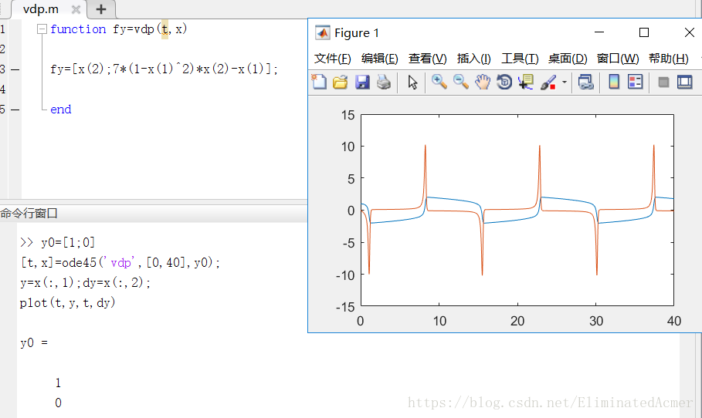Click the New Figure icon in Figure 1
This screenshot has height=418, width=702.
(x=319, y=82)
